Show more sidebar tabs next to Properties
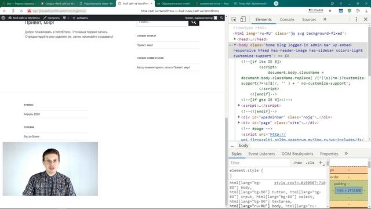 coord(346,154)
